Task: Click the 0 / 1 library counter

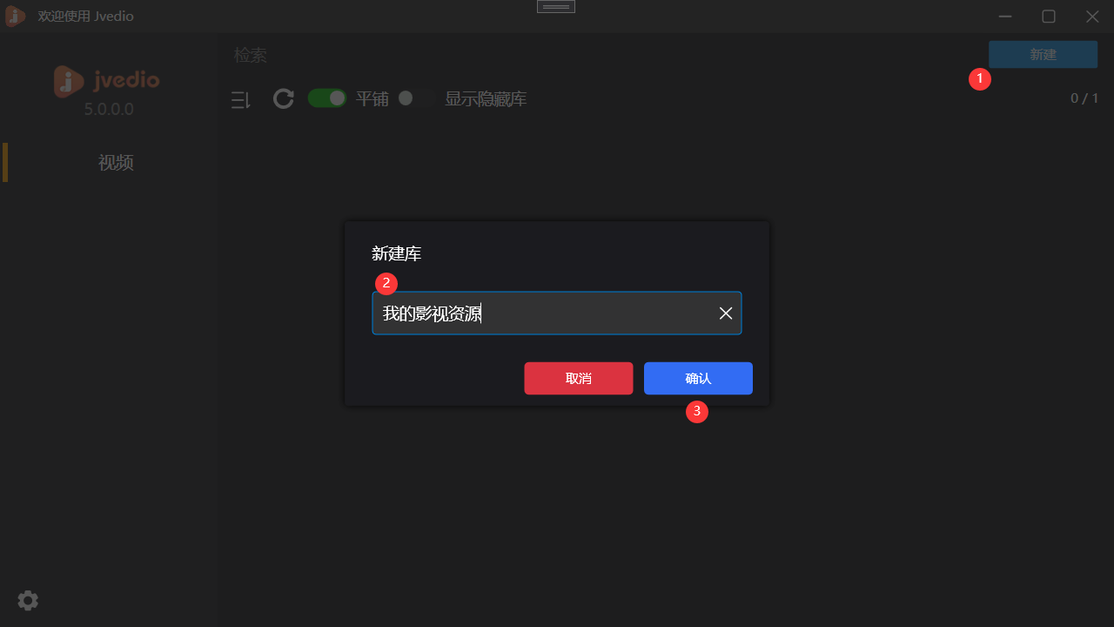Action: tap(1084, 98)
